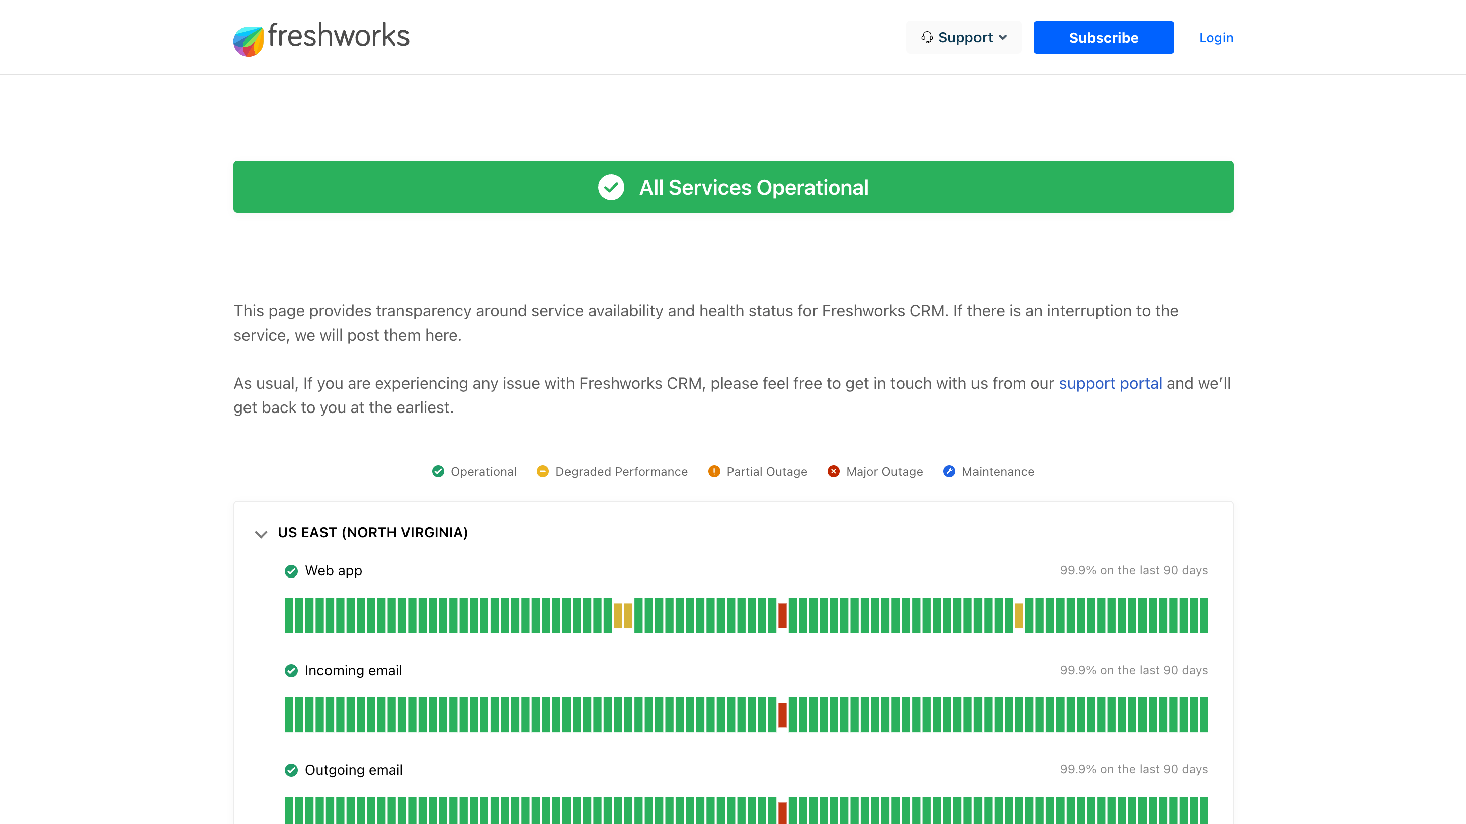This screenshot has width=1466, height=824.
Task: Click the Outgoing email status check icon
Action: coord(291,770)
